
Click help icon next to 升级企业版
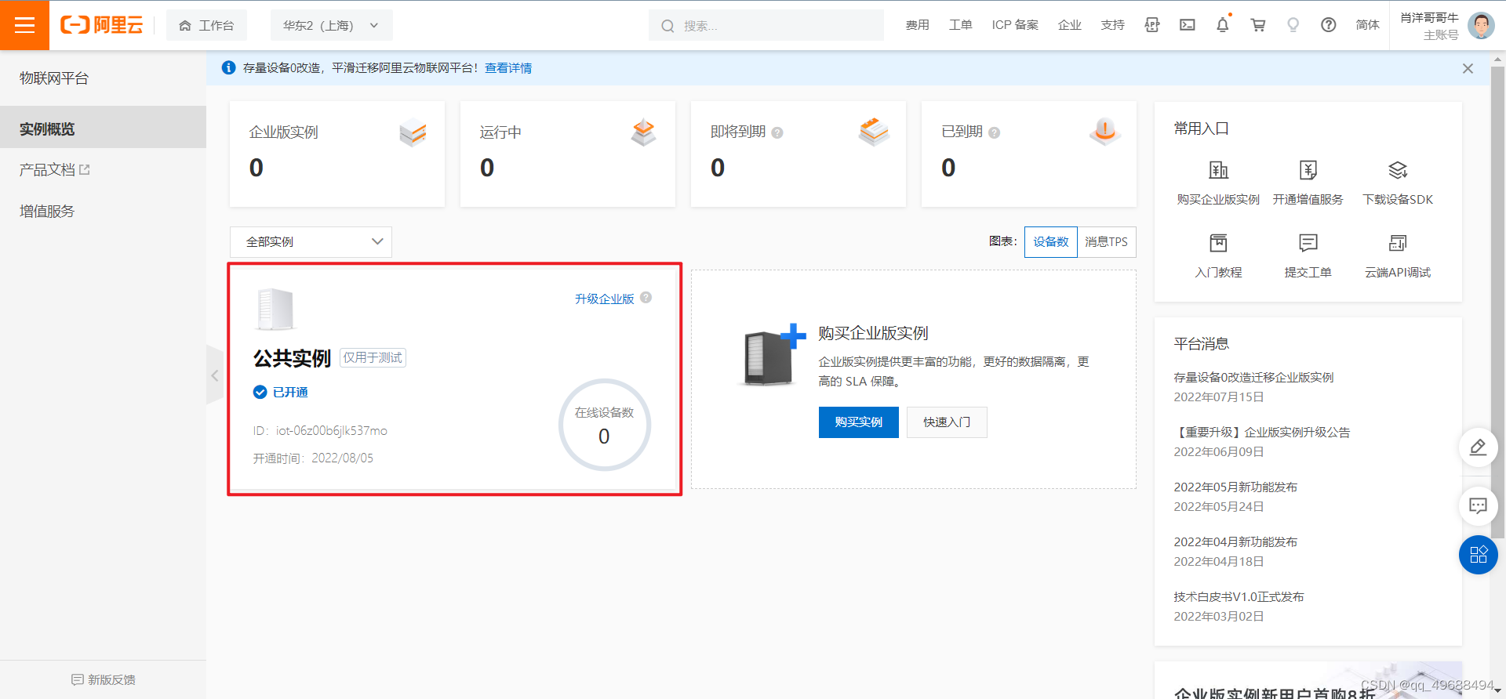pyautogui.click(x=646, y=298)
